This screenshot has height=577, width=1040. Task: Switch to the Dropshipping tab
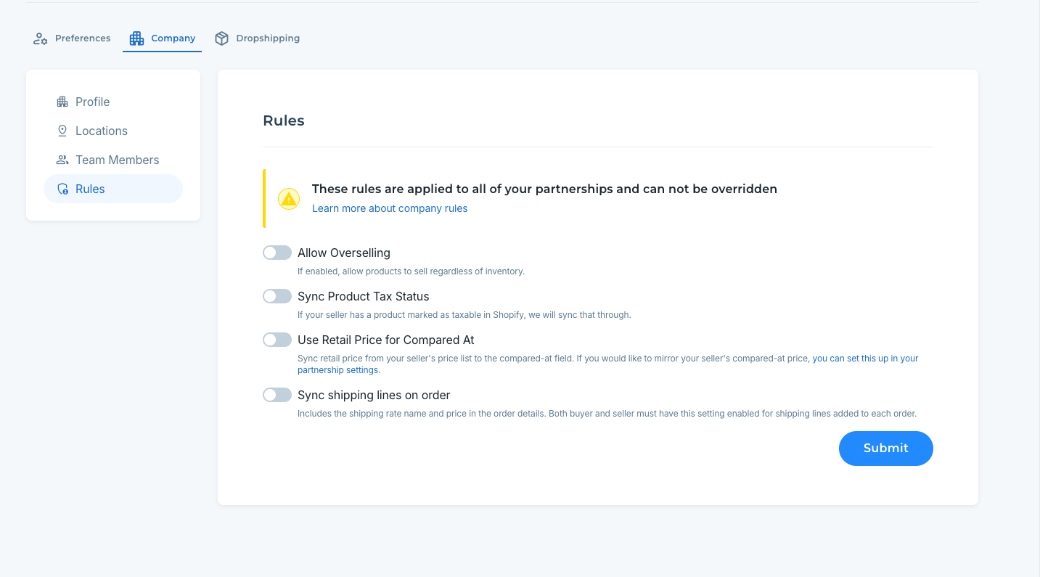[267, 38]
